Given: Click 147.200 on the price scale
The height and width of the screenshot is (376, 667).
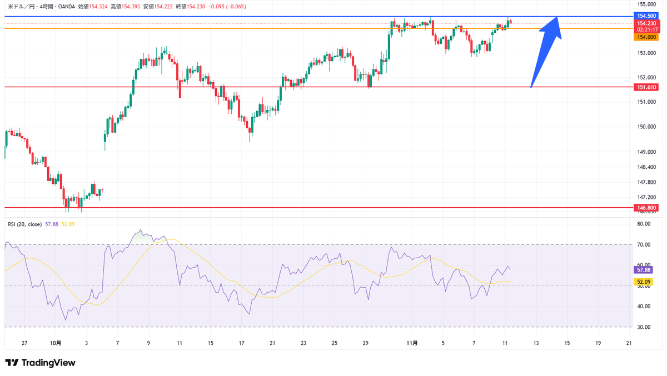Looking at the screenshot, I should click(646, 197).
